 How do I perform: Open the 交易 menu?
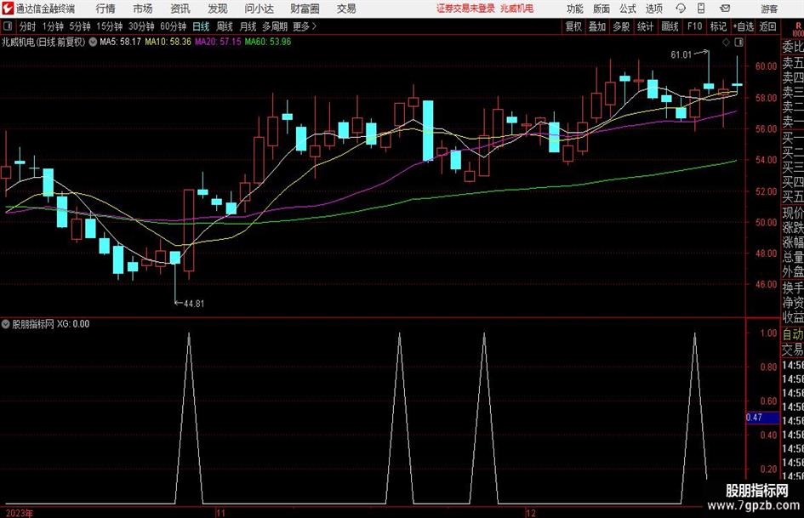coord(346,9)
